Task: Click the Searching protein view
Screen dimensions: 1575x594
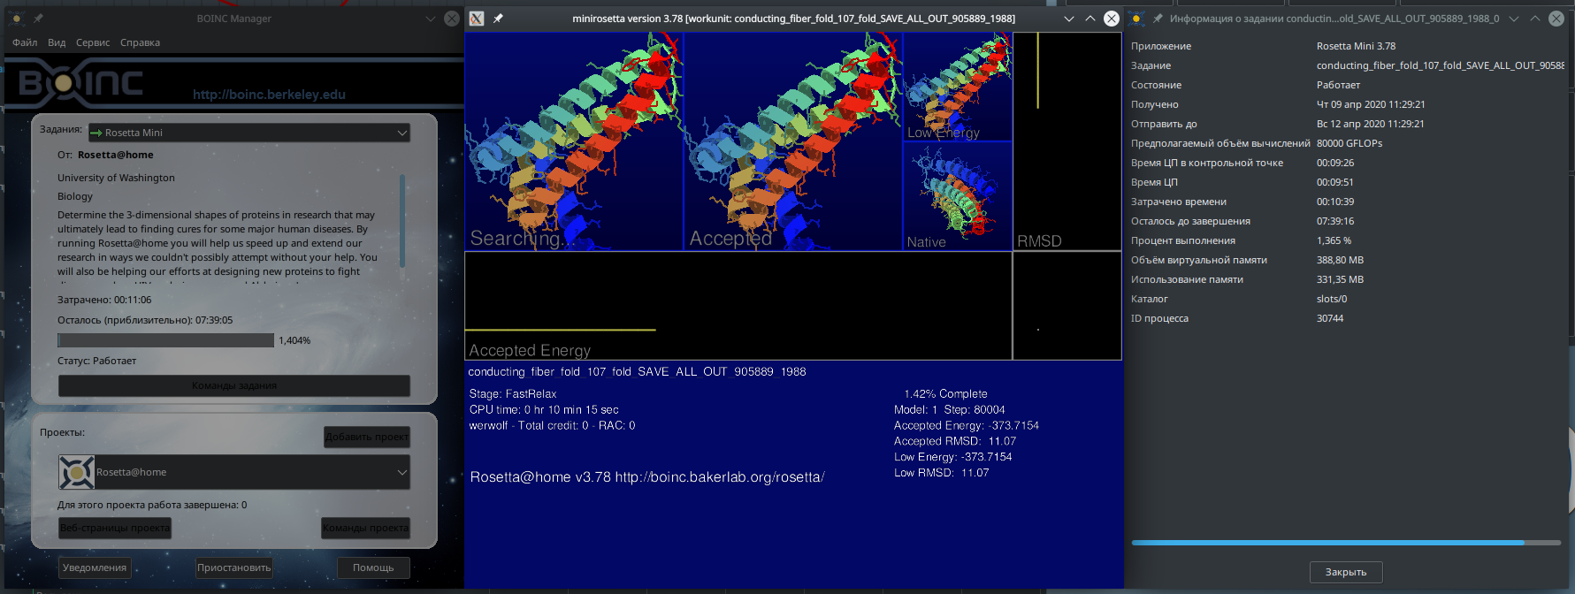Action: tap(574, 141)
